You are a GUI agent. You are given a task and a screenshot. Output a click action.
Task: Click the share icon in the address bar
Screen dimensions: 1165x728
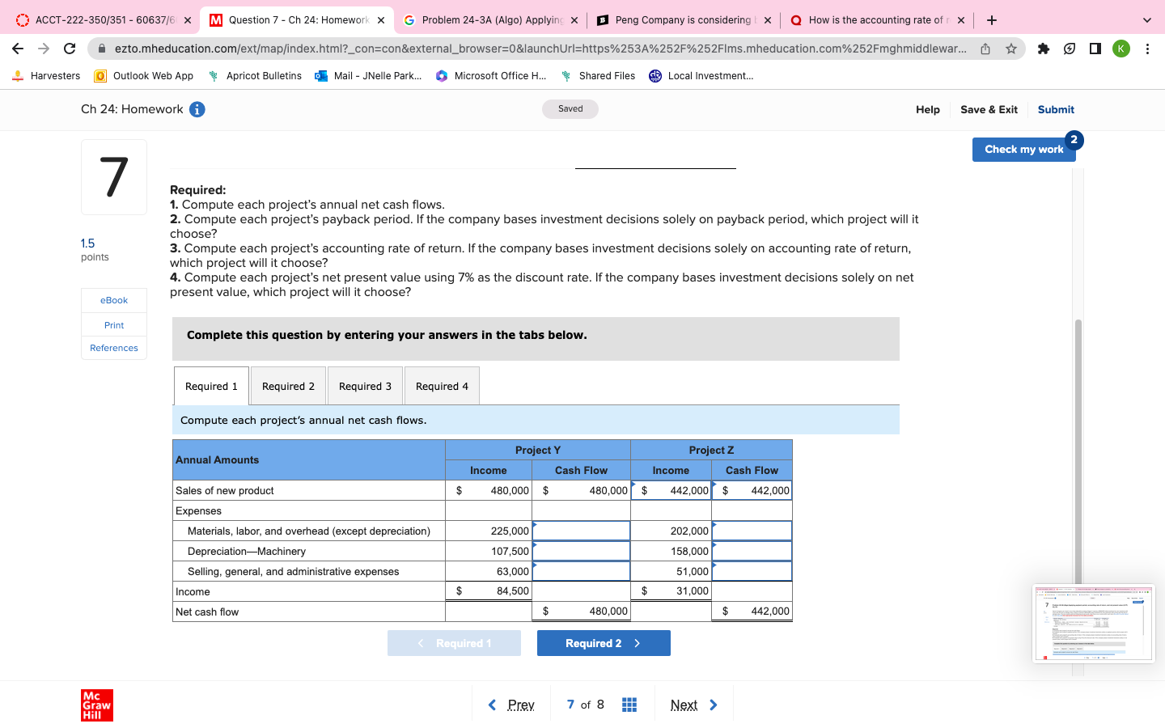click(x=985, y=49)
